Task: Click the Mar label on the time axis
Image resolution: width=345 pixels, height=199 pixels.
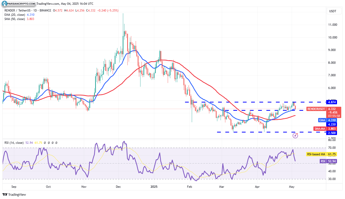Action: 221,187
